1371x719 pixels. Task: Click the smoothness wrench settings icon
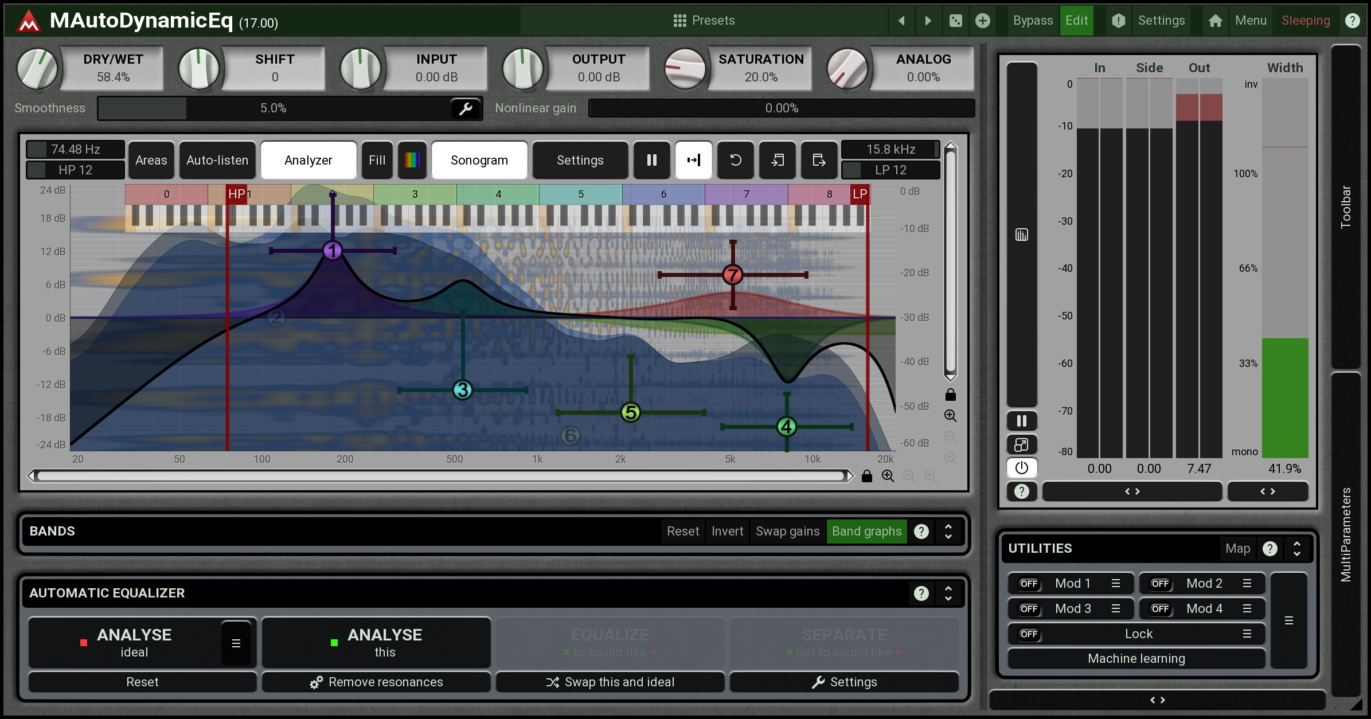click(465, 108)
